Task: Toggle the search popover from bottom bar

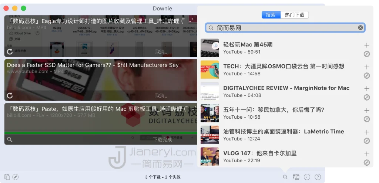Action: [x=285, y=177]
